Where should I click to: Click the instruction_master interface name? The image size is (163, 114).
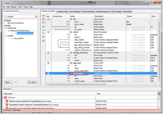[x=81, y=42]
